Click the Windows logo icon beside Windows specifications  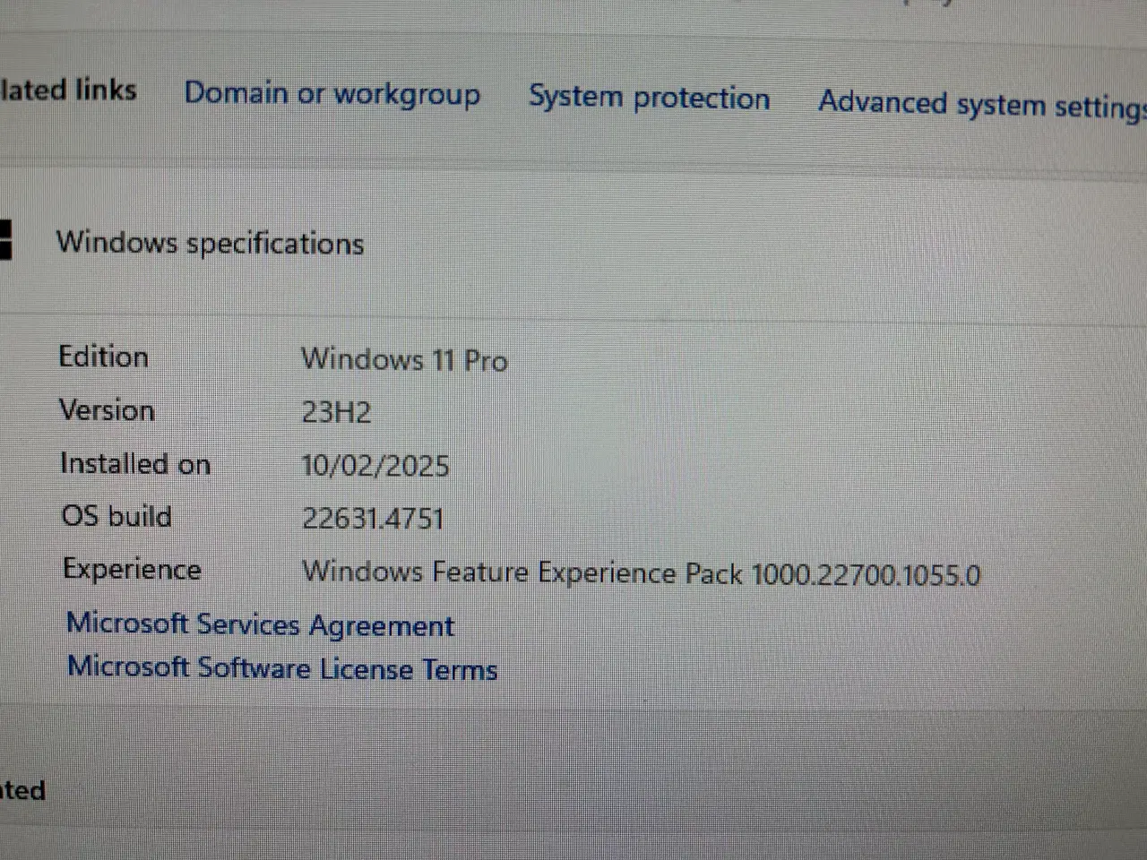point(5,239)
